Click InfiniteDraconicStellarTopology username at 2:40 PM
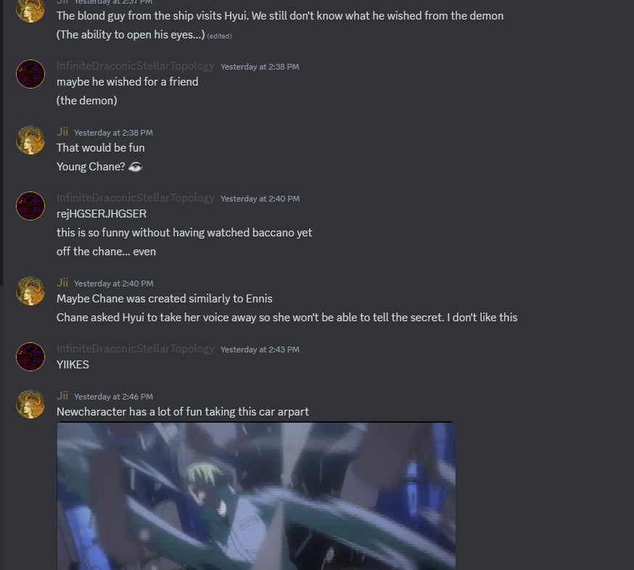 136,198
